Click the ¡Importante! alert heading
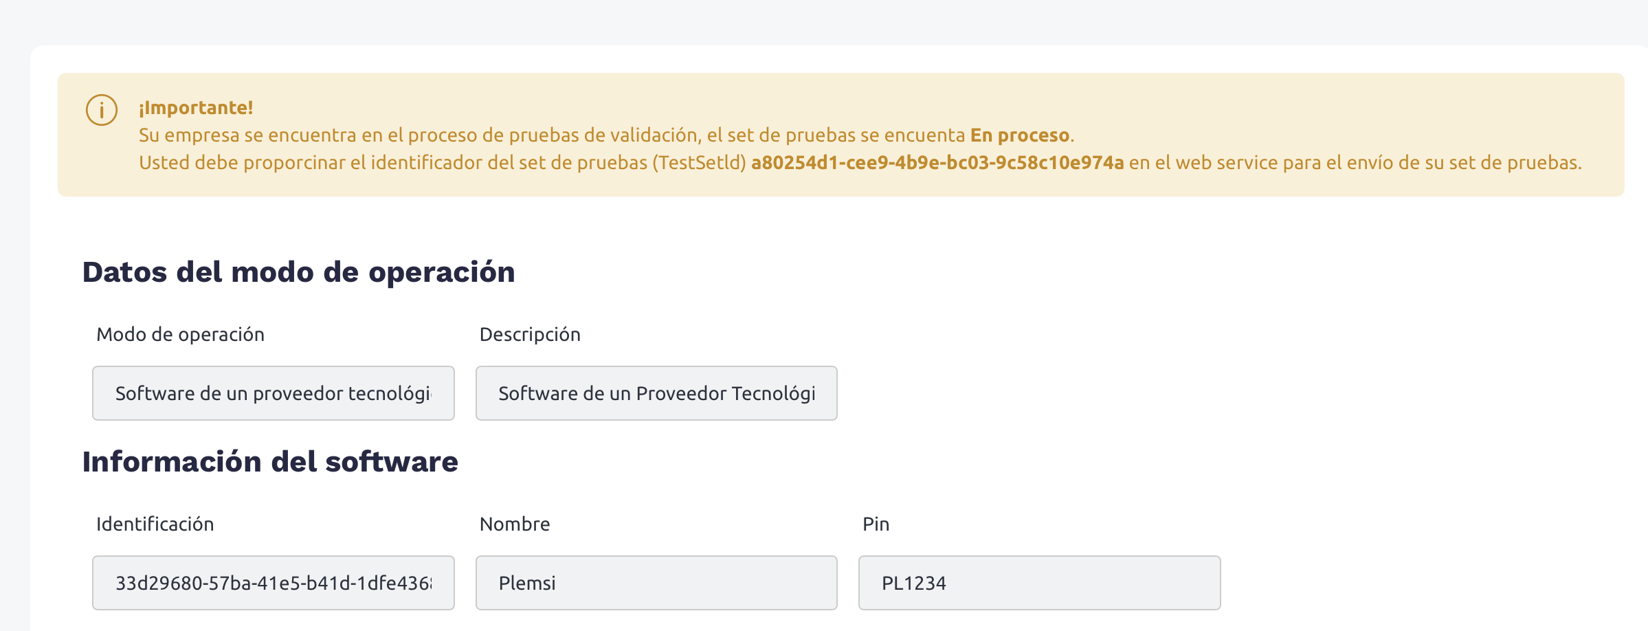 [x=196, y=108]
